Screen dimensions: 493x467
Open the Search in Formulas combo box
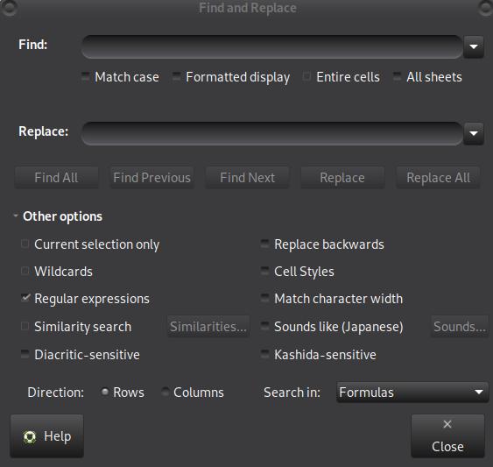coord(412,393)
